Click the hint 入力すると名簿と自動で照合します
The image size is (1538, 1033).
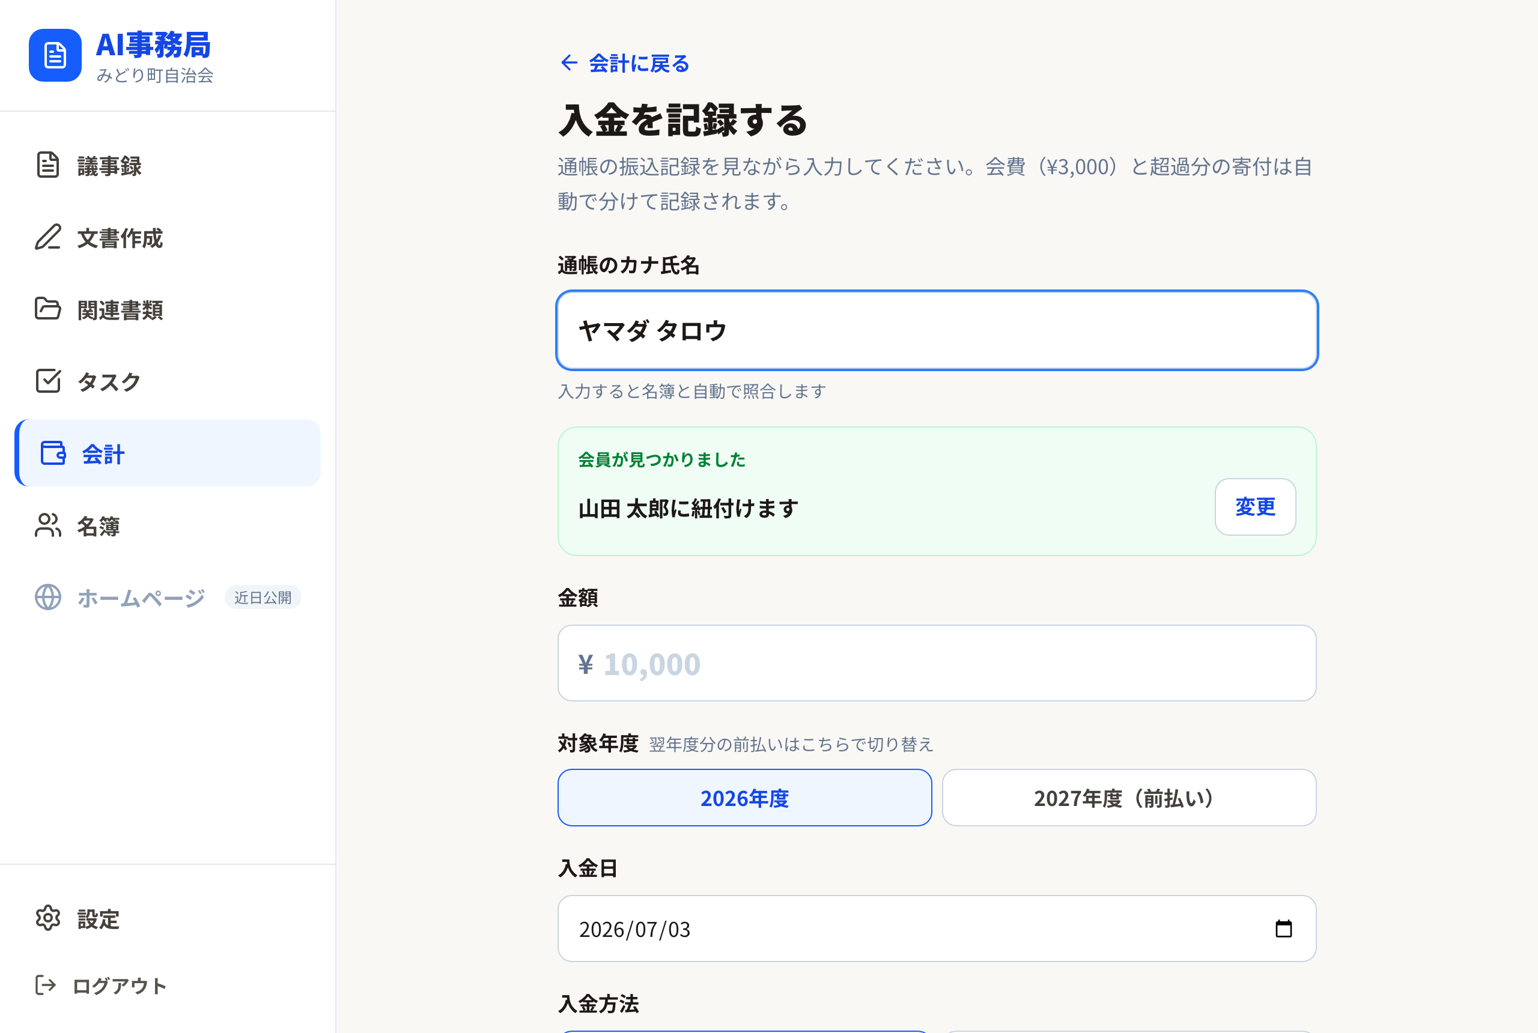point(692,392)
